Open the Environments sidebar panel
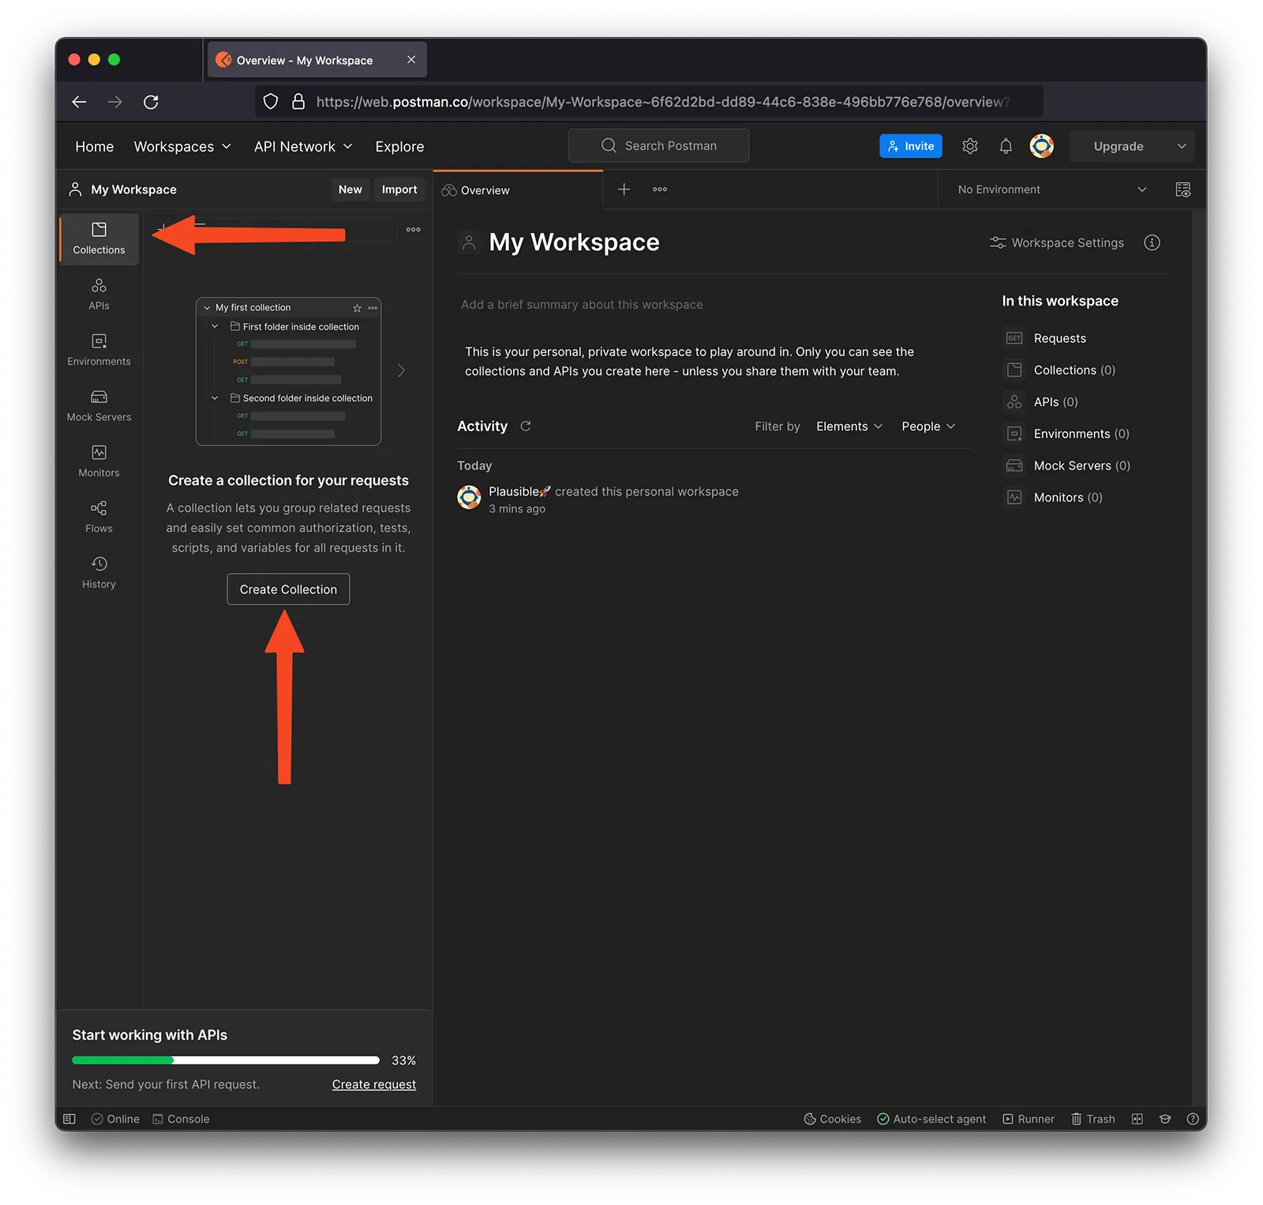 click(99, 350)
